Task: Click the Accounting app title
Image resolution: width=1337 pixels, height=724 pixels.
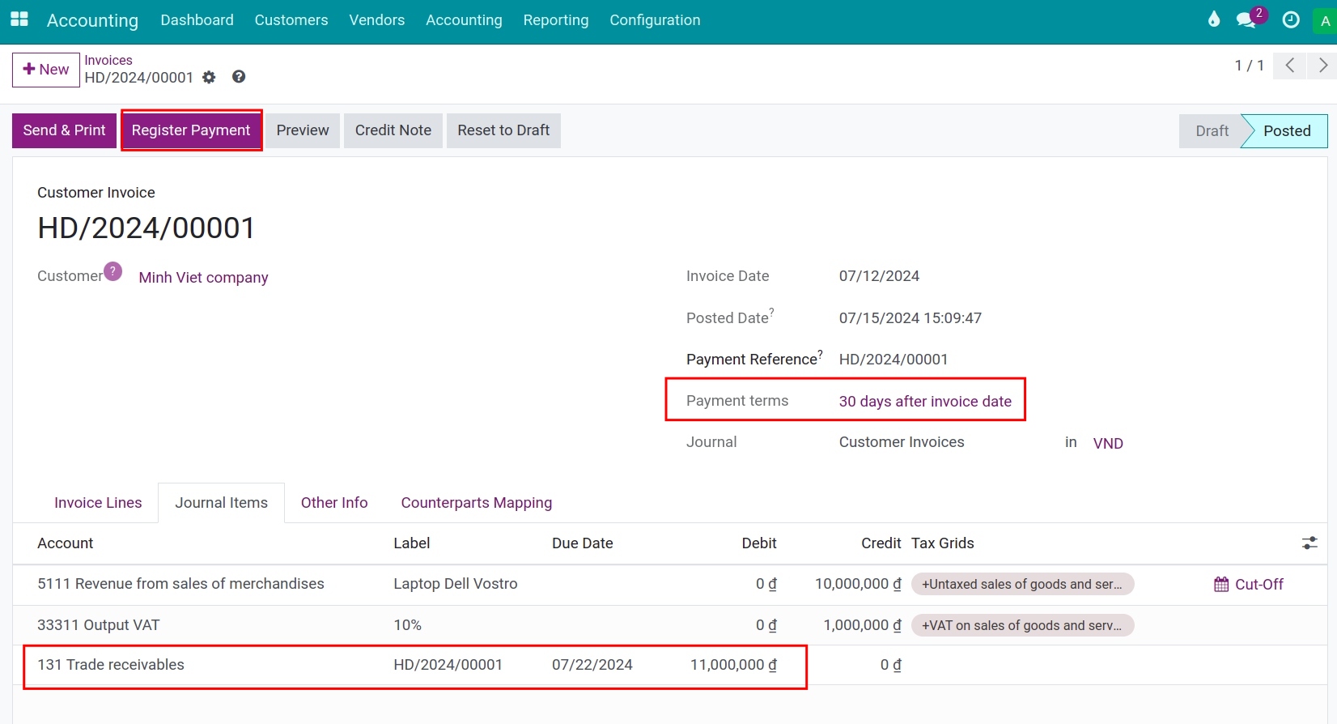Action: 92,20
